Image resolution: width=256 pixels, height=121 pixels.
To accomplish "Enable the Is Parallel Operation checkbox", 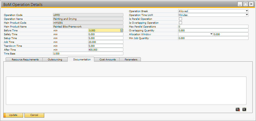I will [x=180, y=19].
